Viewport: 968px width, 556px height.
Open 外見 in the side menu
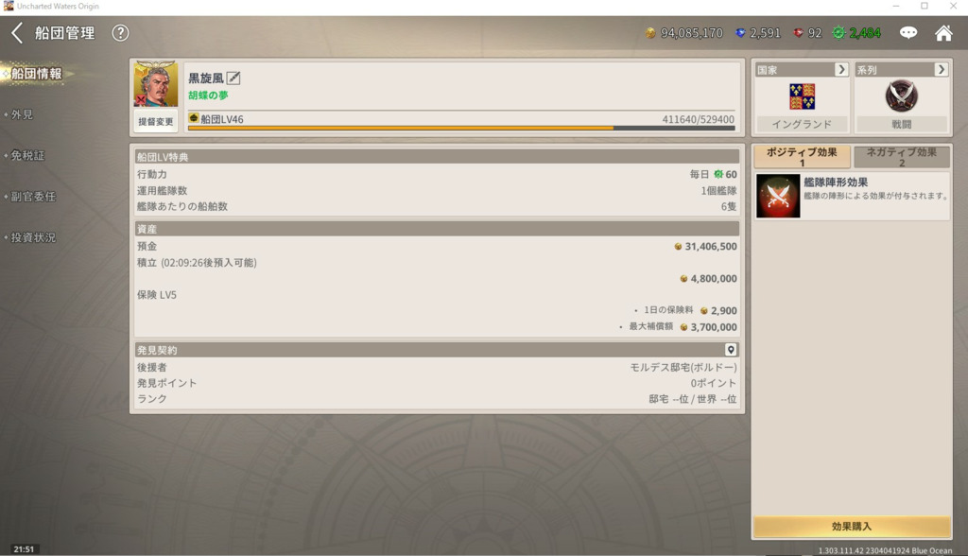click(x=23, y=114)
